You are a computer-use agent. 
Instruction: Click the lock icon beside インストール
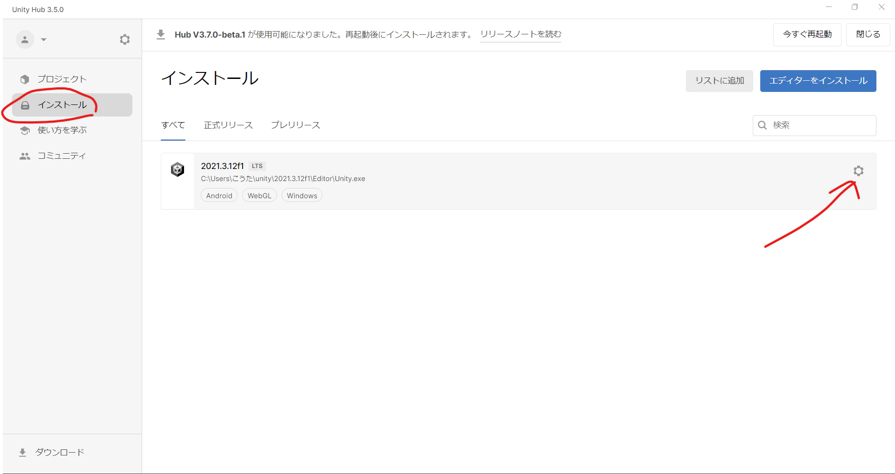click(25, 105)
